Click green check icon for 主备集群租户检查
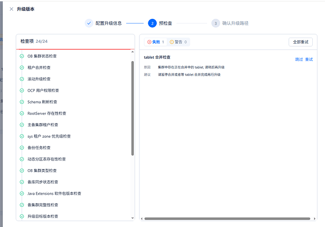The height and width of the screenshot is (227, 325). pyautogui.click(x=22, y=125)
